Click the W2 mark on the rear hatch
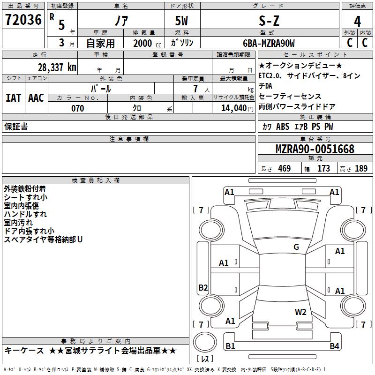 point(300,312)
